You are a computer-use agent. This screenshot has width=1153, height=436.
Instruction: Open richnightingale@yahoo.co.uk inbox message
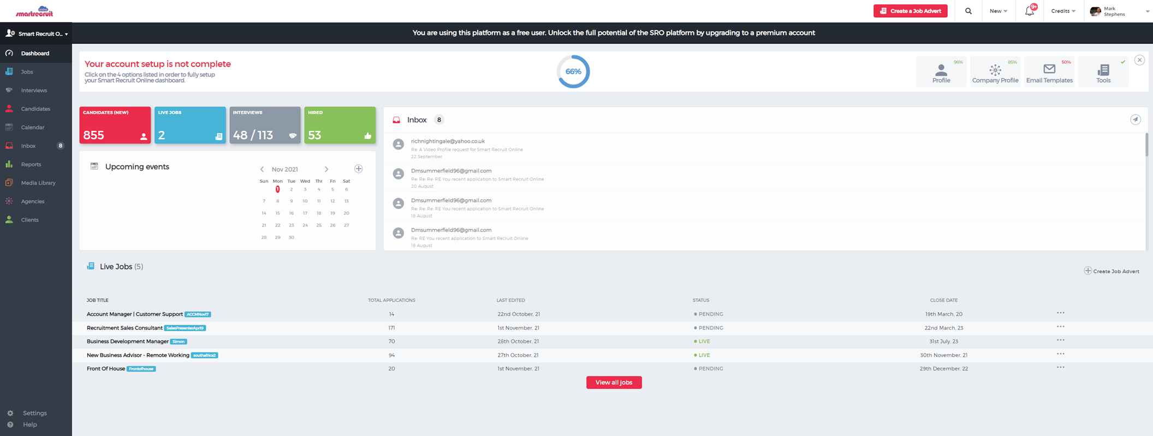point(764,148)
